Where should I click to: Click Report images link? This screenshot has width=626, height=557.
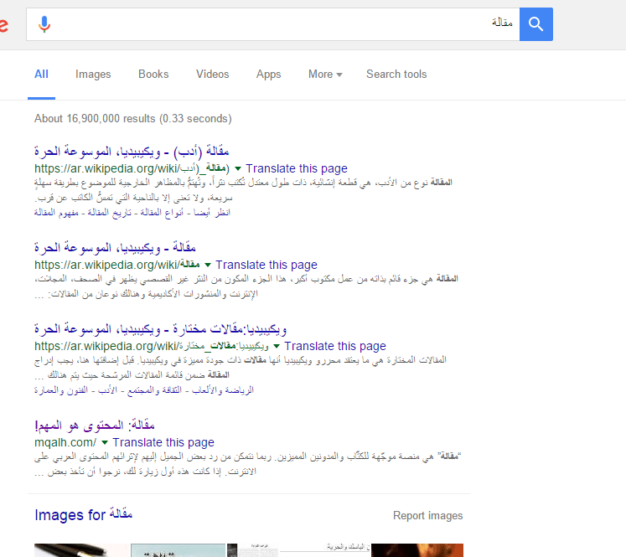pyautogui.click(x=427, y=515)
